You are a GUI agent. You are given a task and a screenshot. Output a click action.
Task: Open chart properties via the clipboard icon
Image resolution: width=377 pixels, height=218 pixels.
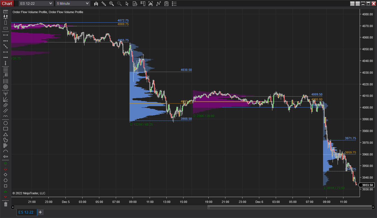click(x=166, y=4)
